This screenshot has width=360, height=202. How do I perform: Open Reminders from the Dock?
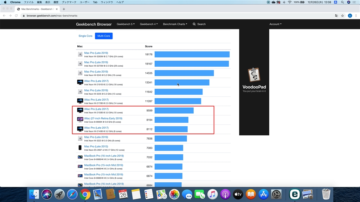coord(149,194)
